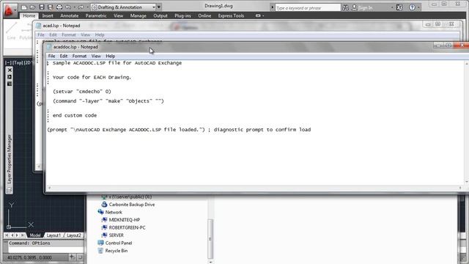
Task: Click the Undo arrow icon
Action: click(68, 7)
